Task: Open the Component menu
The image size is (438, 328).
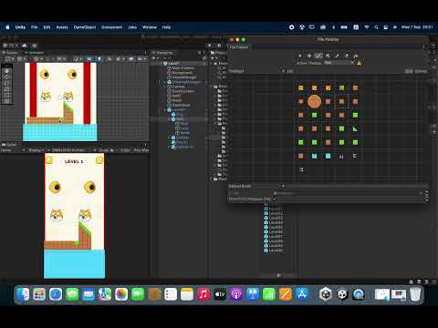Action: click(111, 27)
